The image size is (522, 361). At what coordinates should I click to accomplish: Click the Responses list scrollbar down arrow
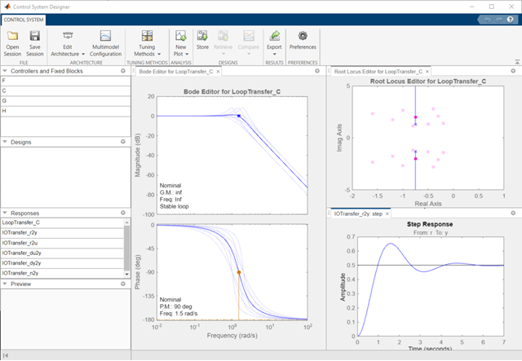click(126, 275)
